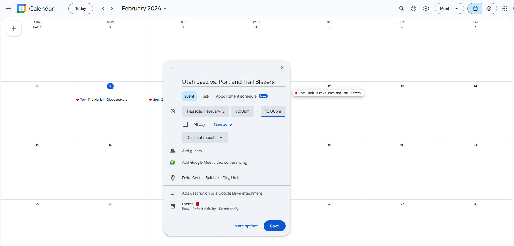Close the event creation dialog

282,67
